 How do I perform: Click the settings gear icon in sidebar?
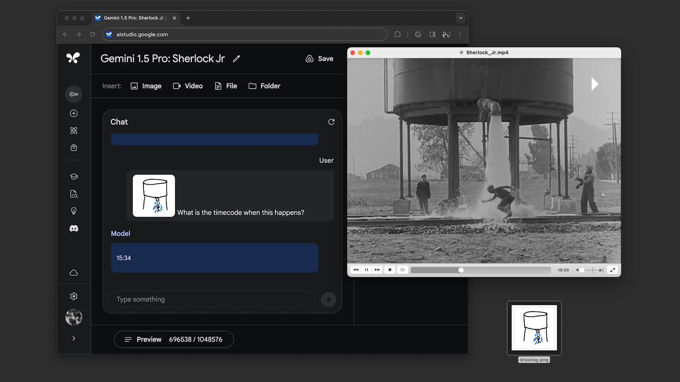(74, 296)
